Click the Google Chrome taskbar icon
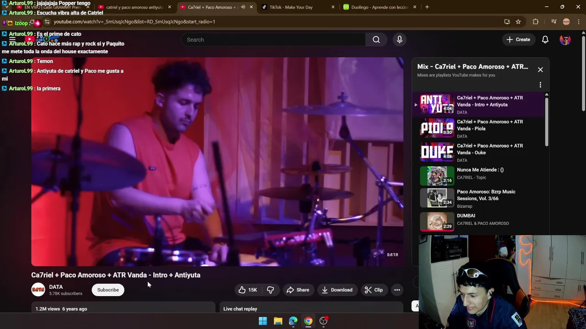586x329 pixels. 308,321
